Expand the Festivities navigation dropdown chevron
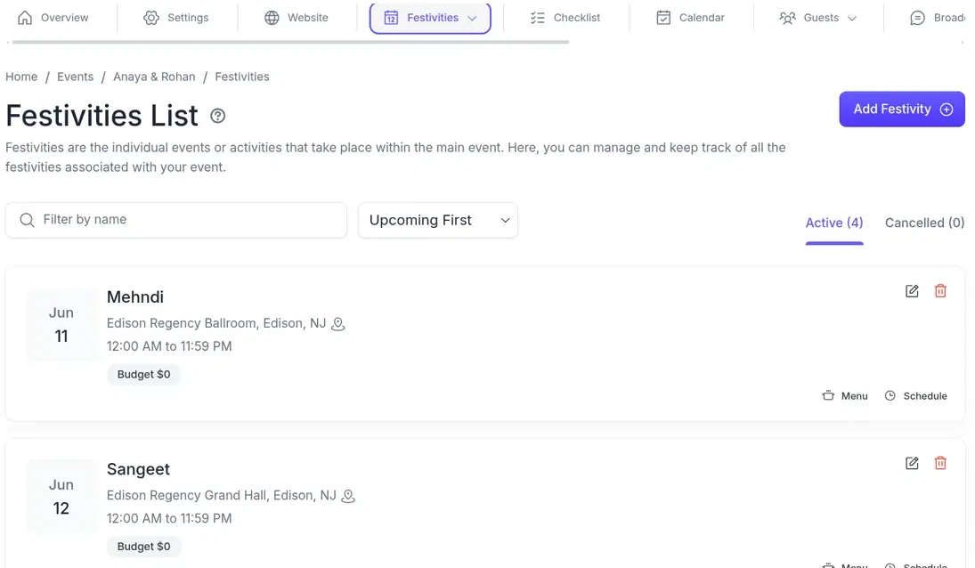 click(x=472, y=18)
